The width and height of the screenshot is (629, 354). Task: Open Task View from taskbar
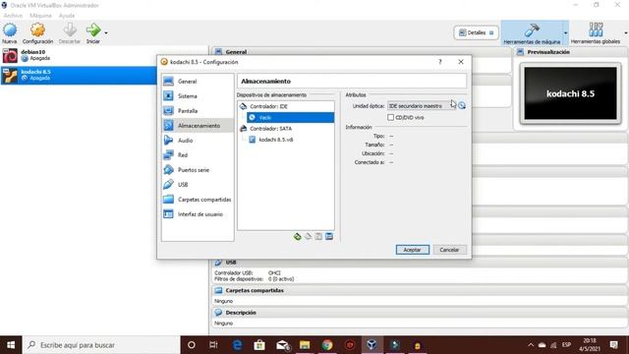(213, 345)
